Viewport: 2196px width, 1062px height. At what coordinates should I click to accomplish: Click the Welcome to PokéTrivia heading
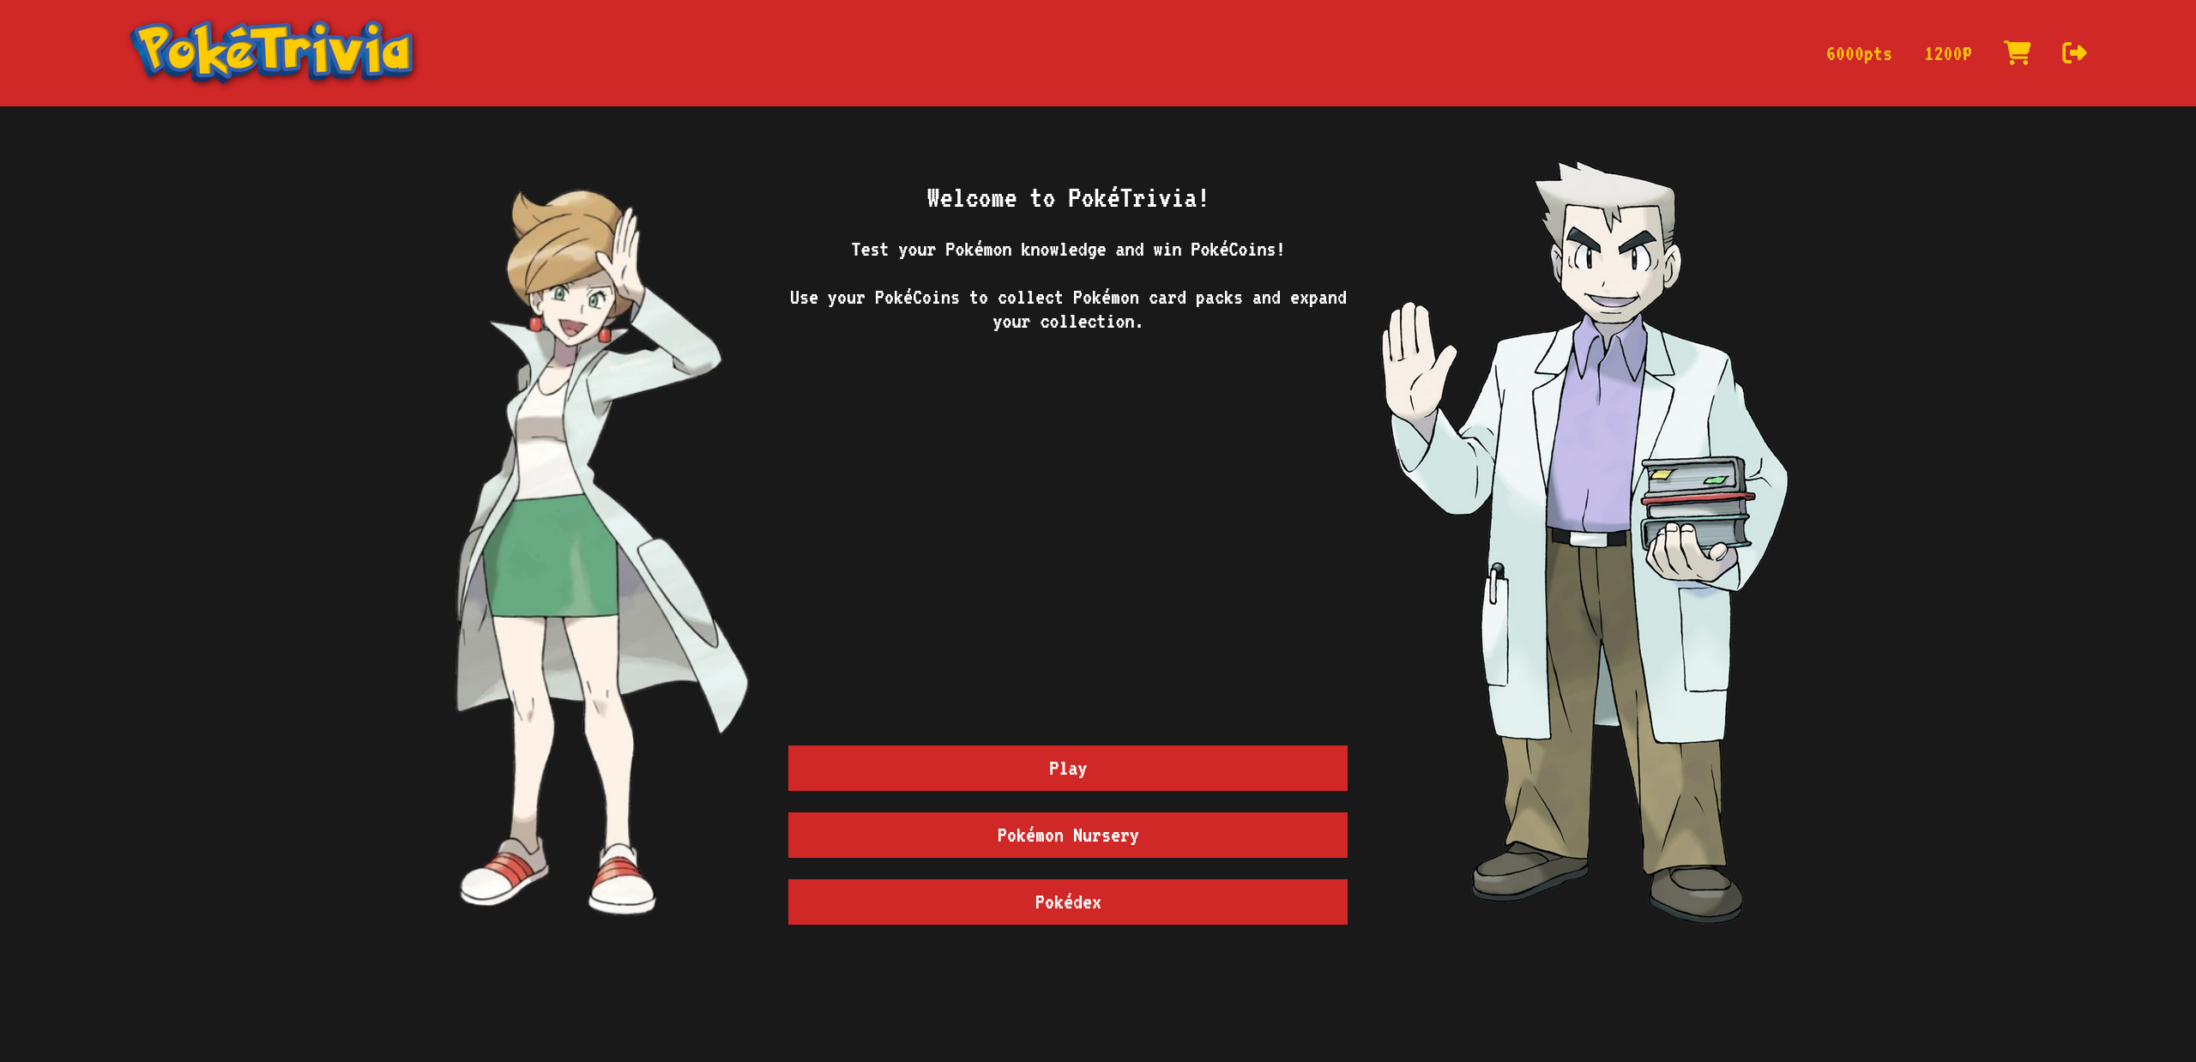pyautogui.click(x=1067, y=198)
